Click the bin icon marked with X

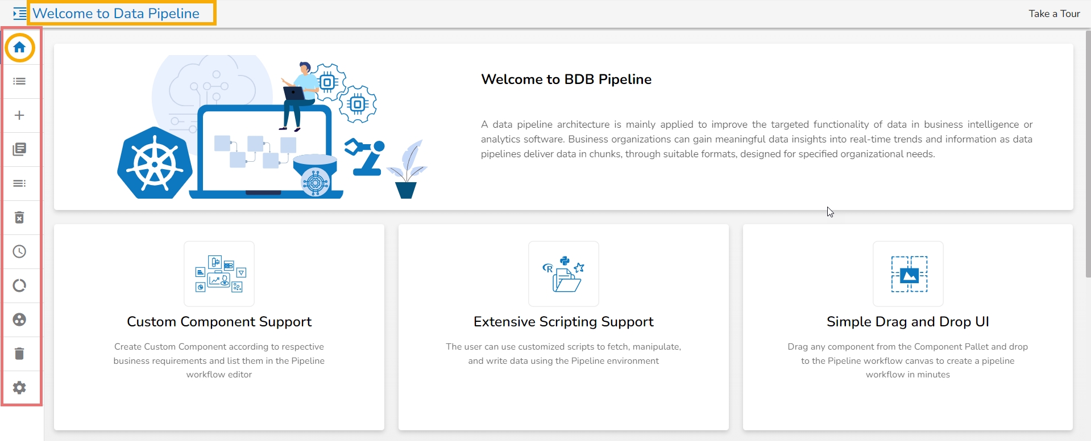19,218
